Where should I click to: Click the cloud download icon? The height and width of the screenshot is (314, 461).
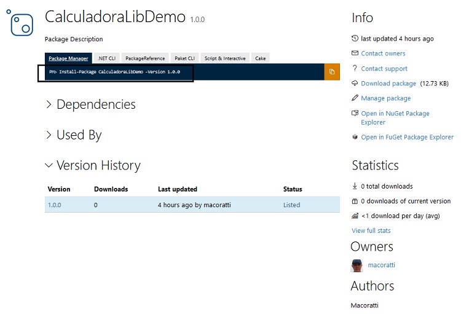point(355,83)
